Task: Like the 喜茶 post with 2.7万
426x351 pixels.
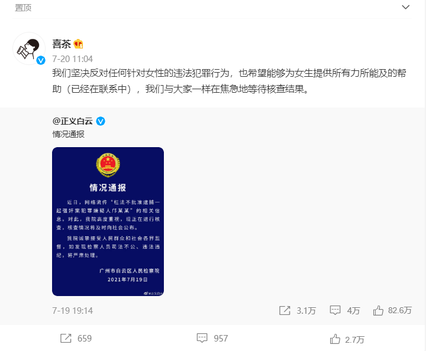Action: click(347, 339)
